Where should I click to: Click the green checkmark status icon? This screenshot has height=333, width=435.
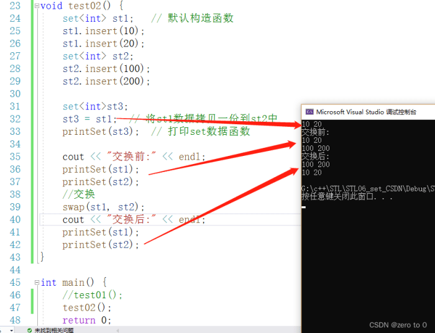29,330
